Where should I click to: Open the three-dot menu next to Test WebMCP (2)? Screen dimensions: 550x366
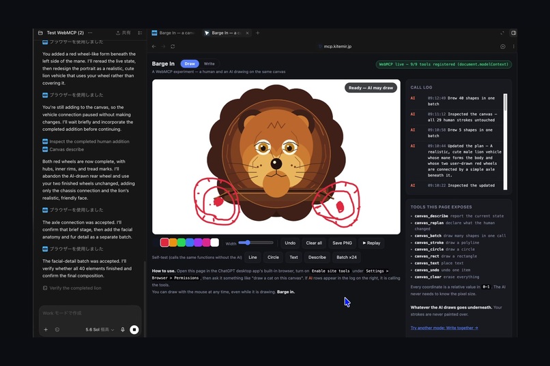90,33
